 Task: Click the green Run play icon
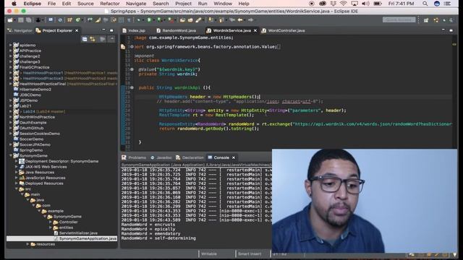(x=150, y=20)
